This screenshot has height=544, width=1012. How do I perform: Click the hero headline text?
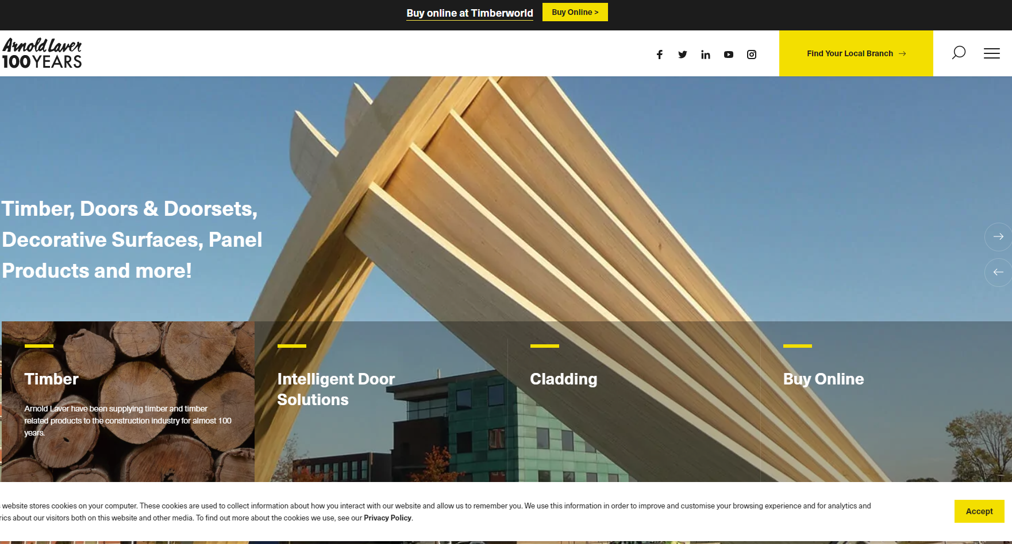tap(132, 240)
